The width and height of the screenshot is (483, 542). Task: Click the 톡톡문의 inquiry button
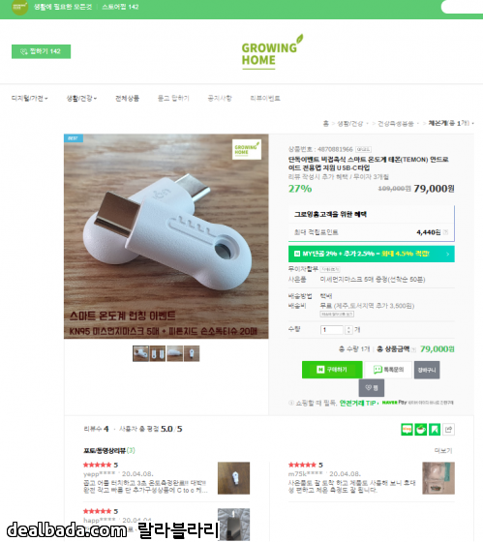(x=388, y=370)
